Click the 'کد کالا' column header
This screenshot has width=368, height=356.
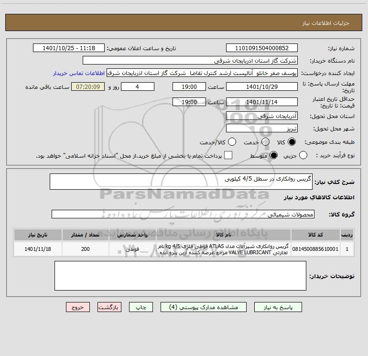[315, 235]
